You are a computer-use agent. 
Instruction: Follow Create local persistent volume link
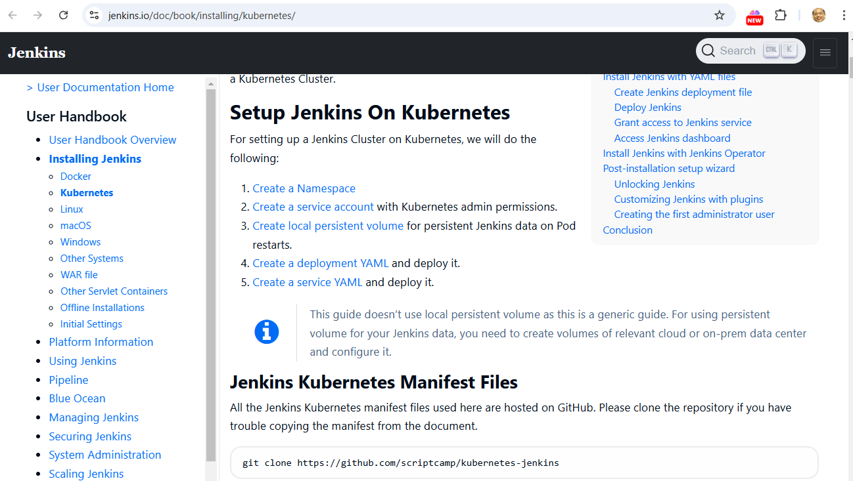click(328, 226)
